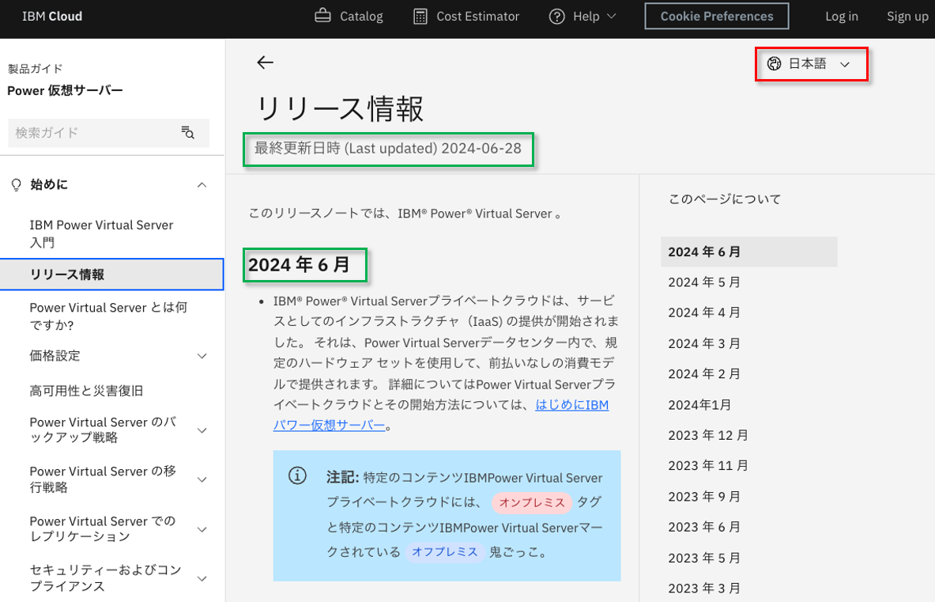Viewport: 935px width, 602px height.
Task: Expand Power Virtual Server の移行戦略
Action: click(x=202, y=479)
